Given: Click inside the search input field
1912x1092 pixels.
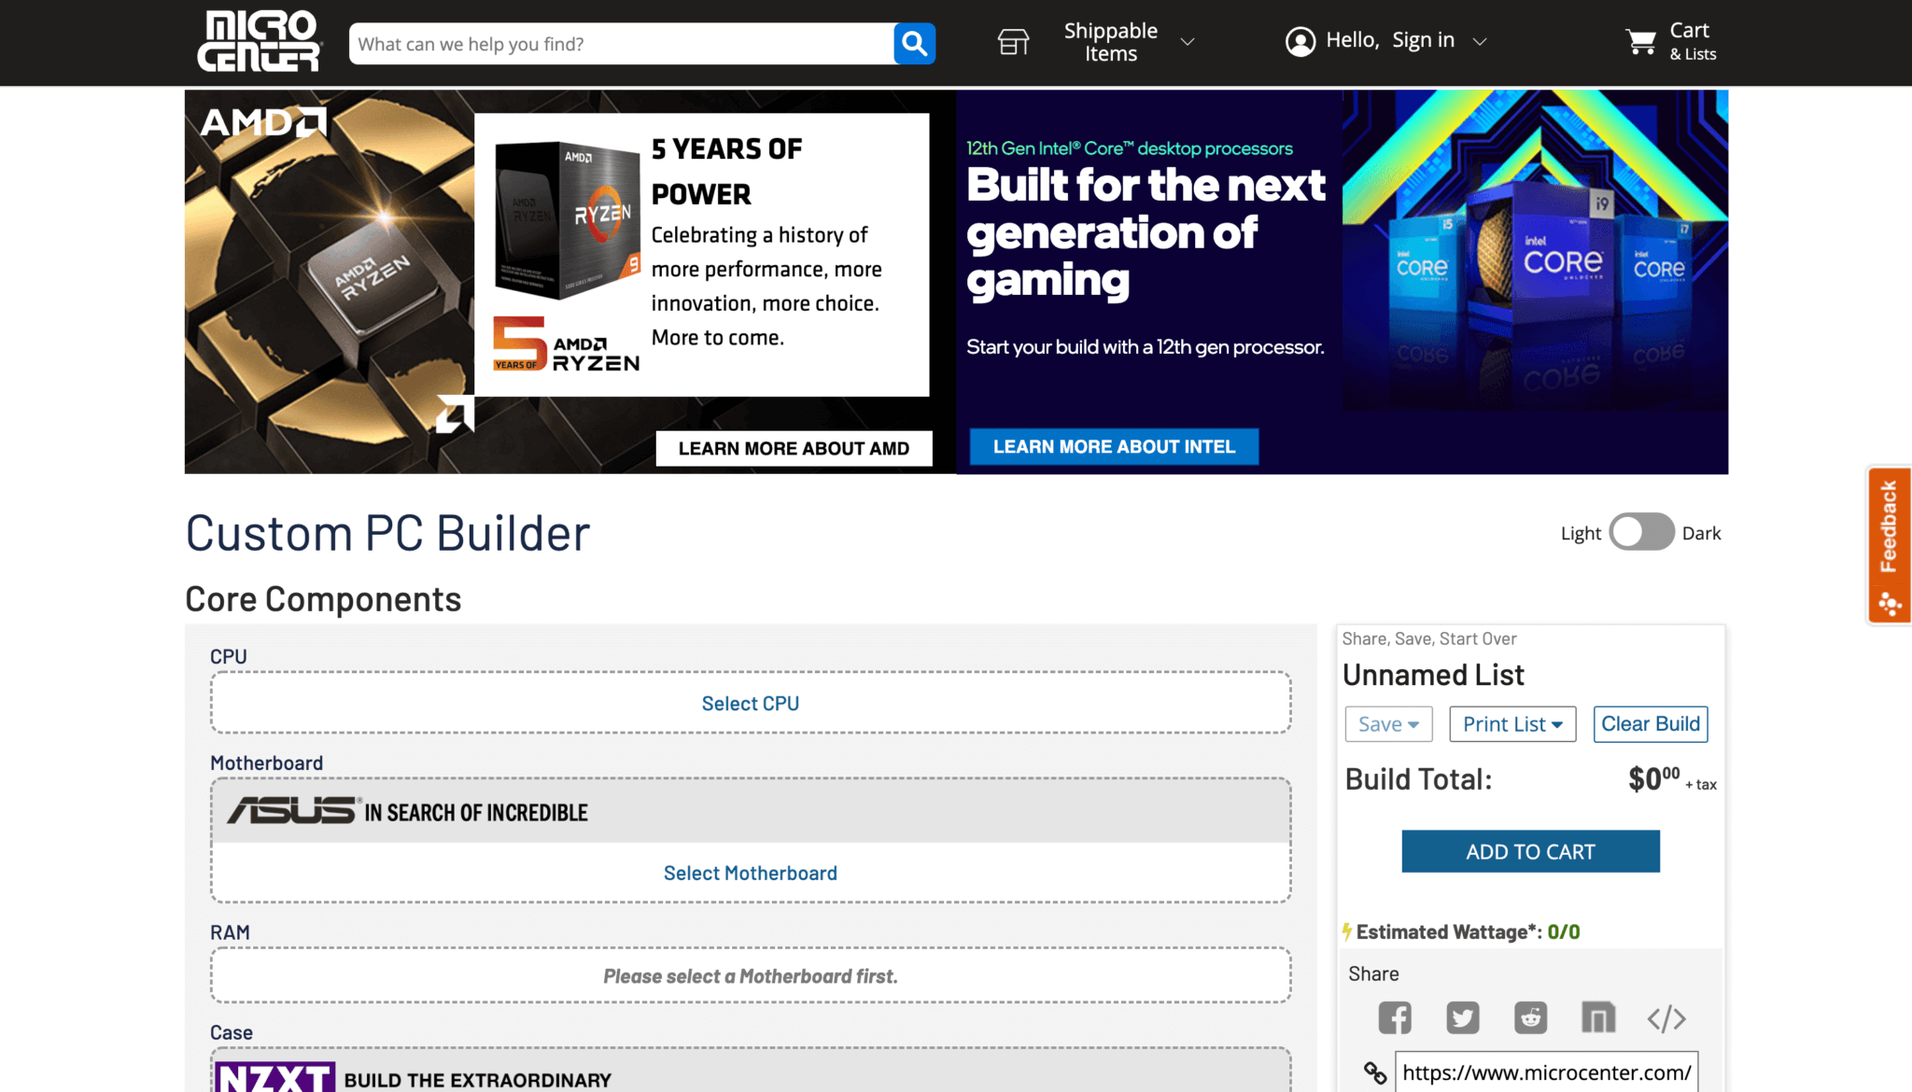Looking at the screenshot, I should coord(616,43).
